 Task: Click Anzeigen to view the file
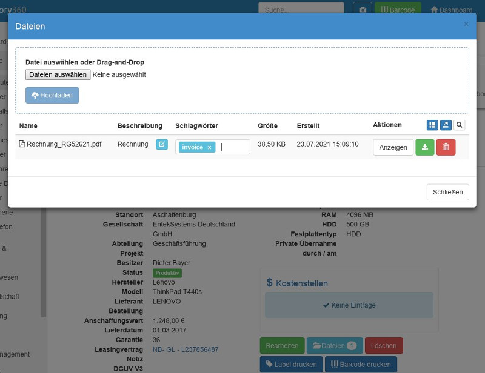click(x=393, y=147)
